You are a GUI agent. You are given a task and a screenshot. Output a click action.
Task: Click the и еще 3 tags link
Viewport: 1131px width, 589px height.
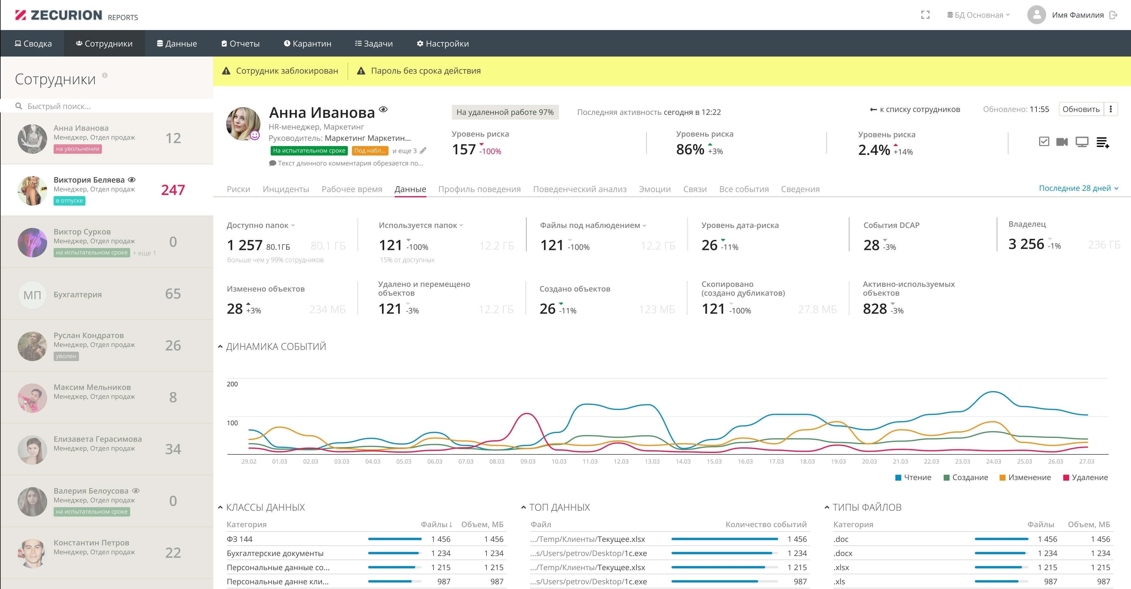pos(404,150)
